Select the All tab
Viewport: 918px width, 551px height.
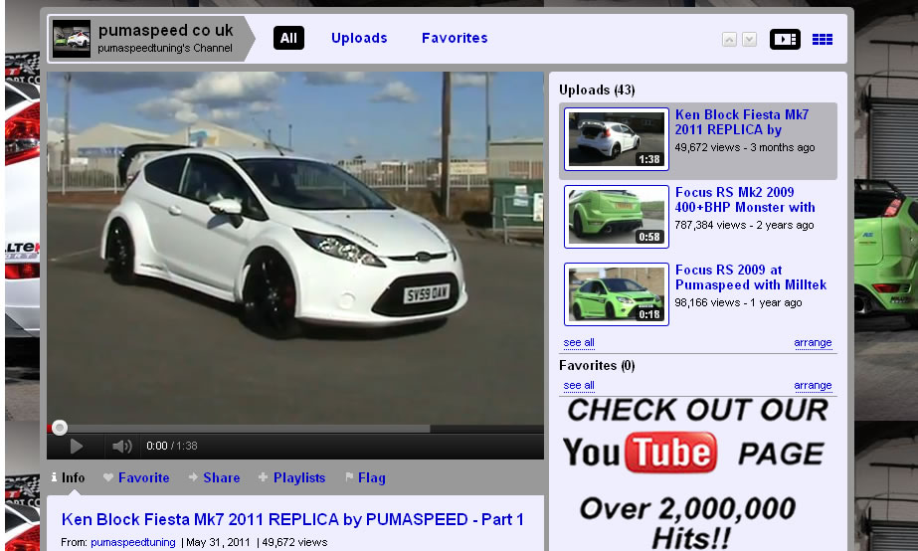click(288, 38)
